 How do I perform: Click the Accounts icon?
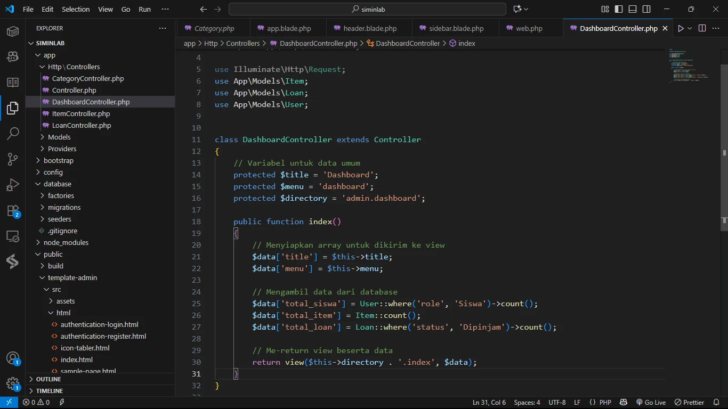[13, 358]
